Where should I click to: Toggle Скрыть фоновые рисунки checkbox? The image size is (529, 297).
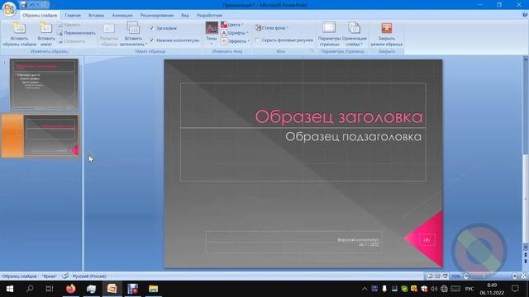pyautogui.click(x=284, y=40)
